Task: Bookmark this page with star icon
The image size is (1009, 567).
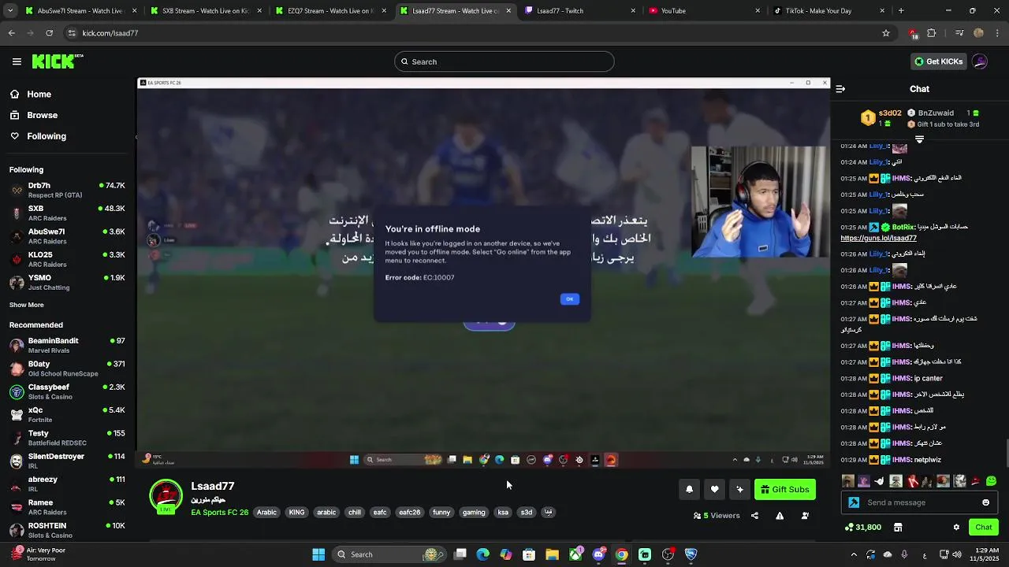Action: (886, 33)
